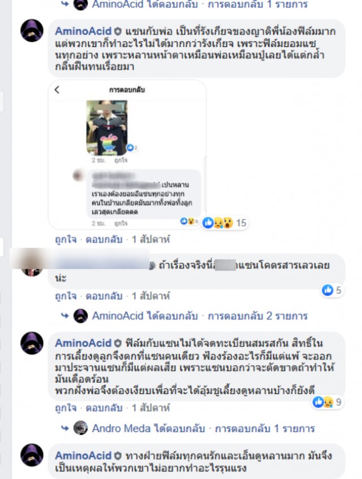
Task: View the 15 reactions on first comment
Action: tap(225, 223)
